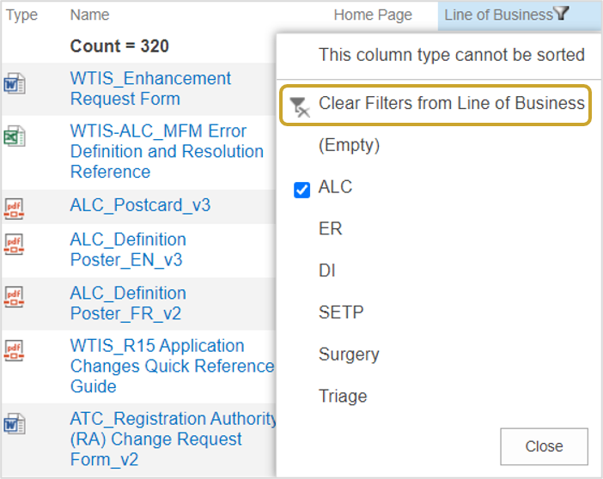Image resolution: width=603 pixels, height=479 pixels.
Task: Click the Word icon for WTIS_Enhancement Request Form
Action: point(15,83)
